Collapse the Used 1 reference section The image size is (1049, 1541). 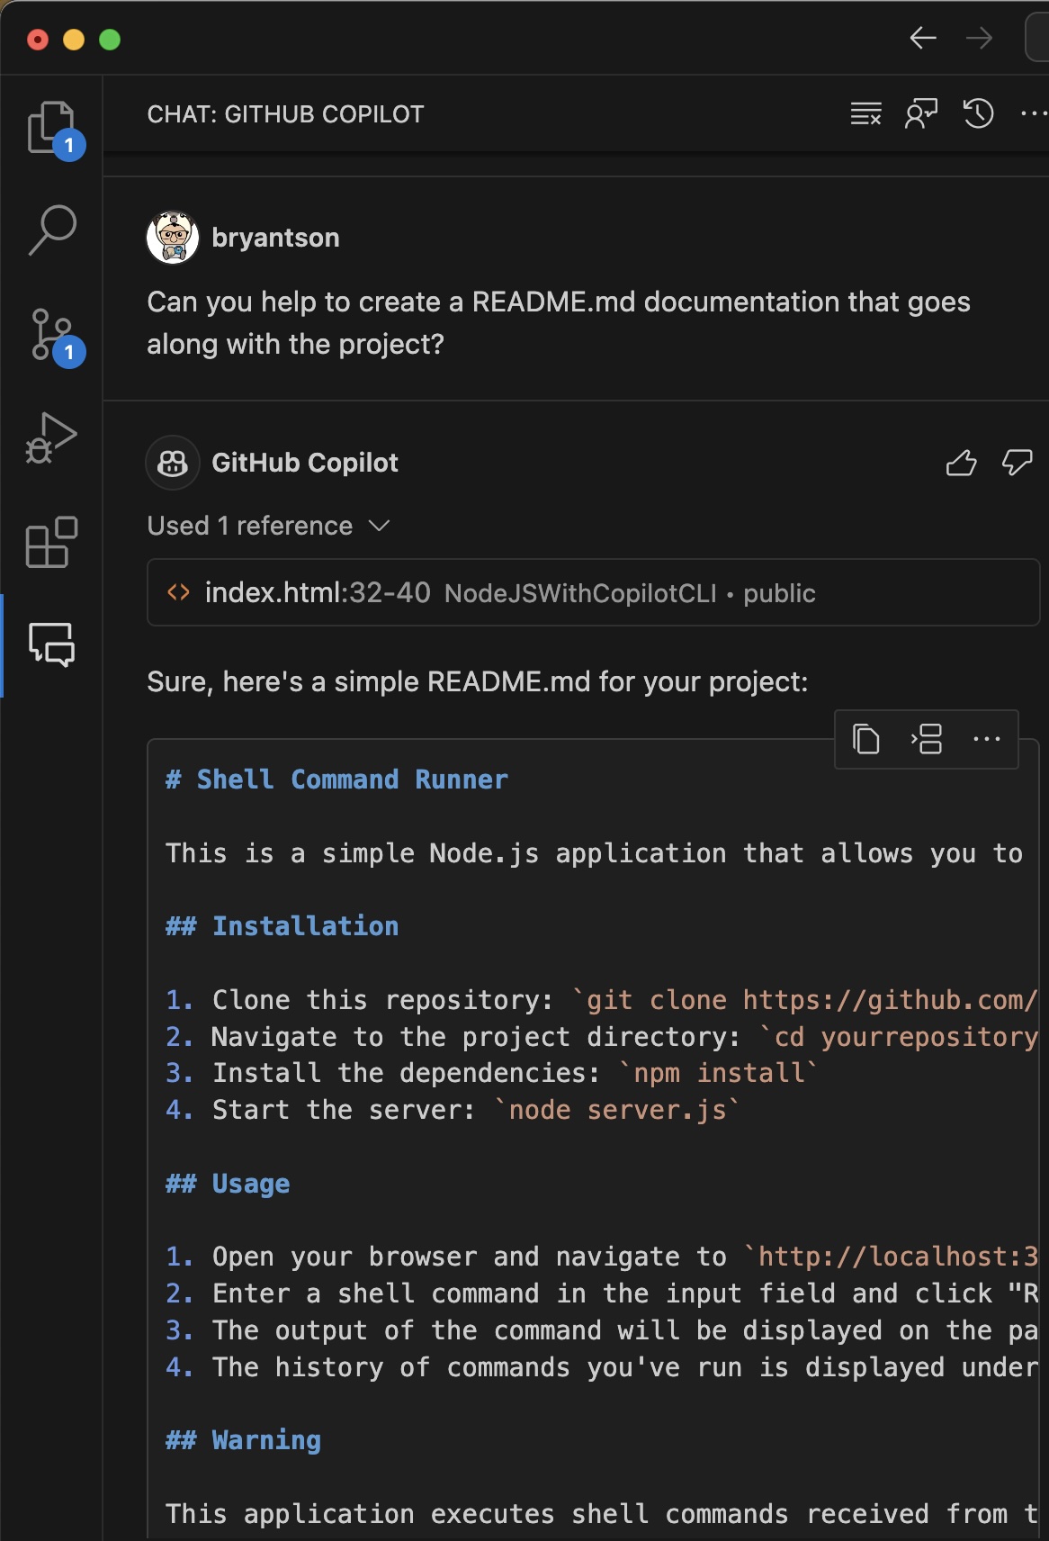[x=268, y=526]
